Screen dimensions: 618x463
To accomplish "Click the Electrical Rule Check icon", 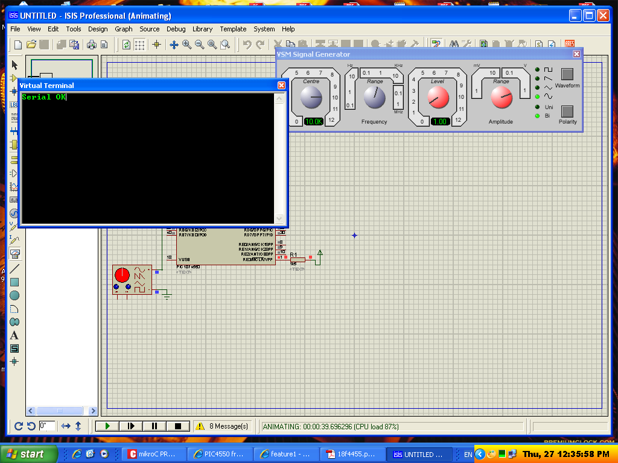I will [x=552, y=43].
